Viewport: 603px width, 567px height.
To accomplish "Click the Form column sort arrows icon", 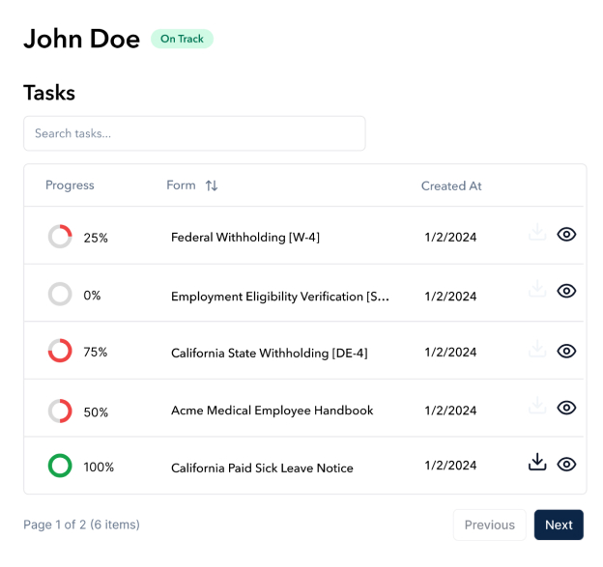I will point(212,185).
